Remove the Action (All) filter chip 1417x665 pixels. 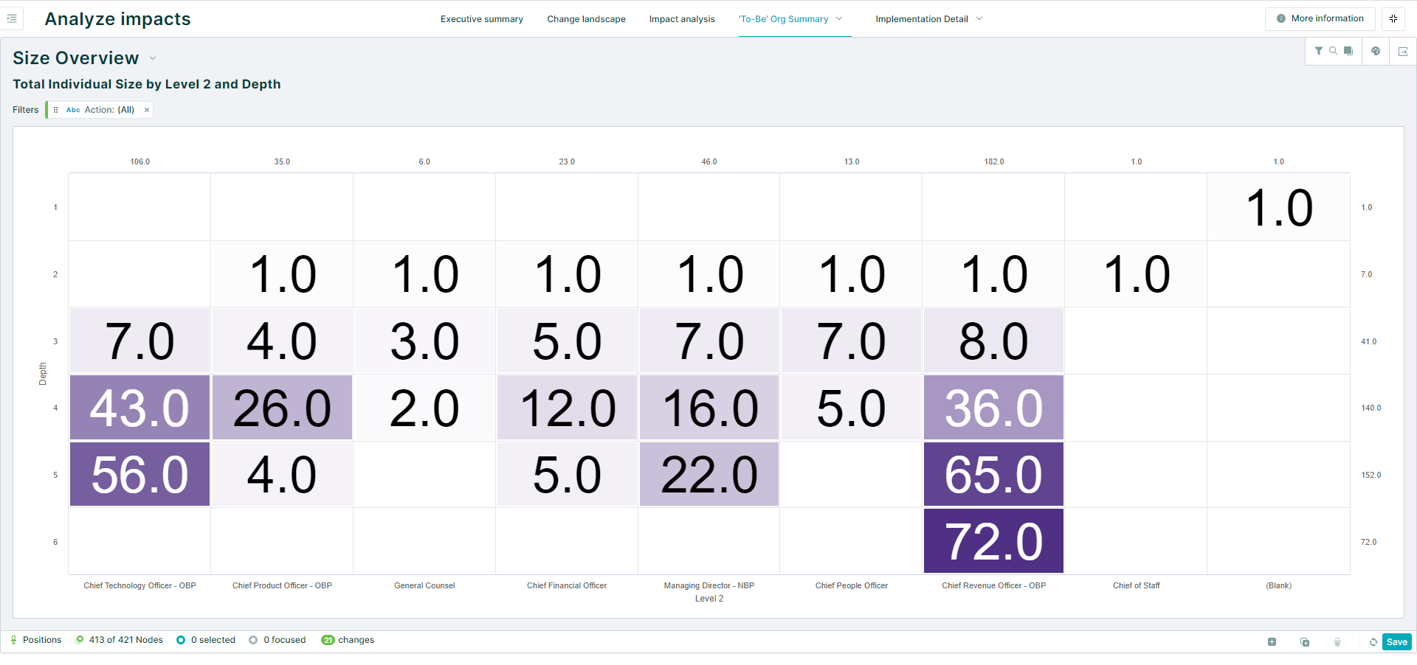pyautogui.click(x=147, y=110)
